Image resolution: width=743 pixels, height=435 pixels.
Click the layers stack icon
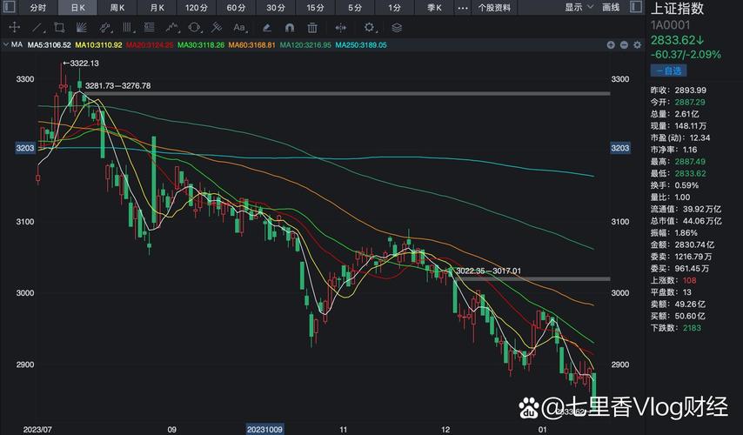[x=397, y=28]
